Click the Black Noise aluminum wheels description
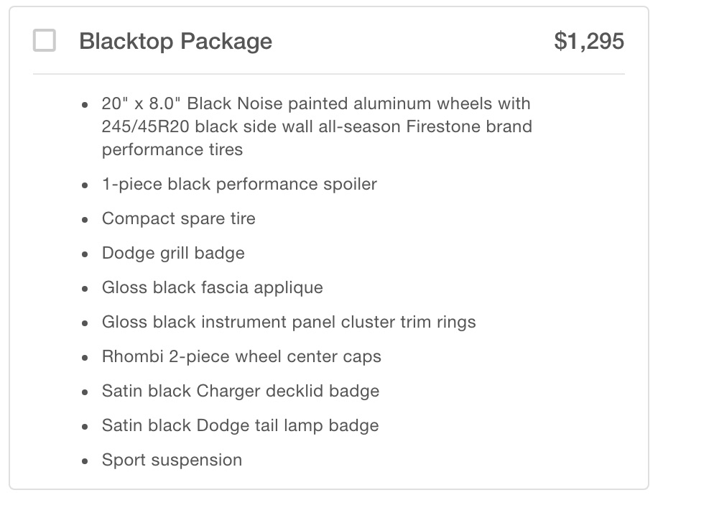The image size is (714, 513). coord(316,126)
